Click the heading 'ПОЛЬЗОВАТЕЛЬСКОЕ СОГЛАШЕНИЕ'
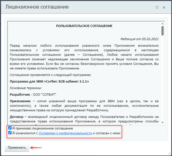Viewport: 172px width, 156px height. tap(84, 26)
